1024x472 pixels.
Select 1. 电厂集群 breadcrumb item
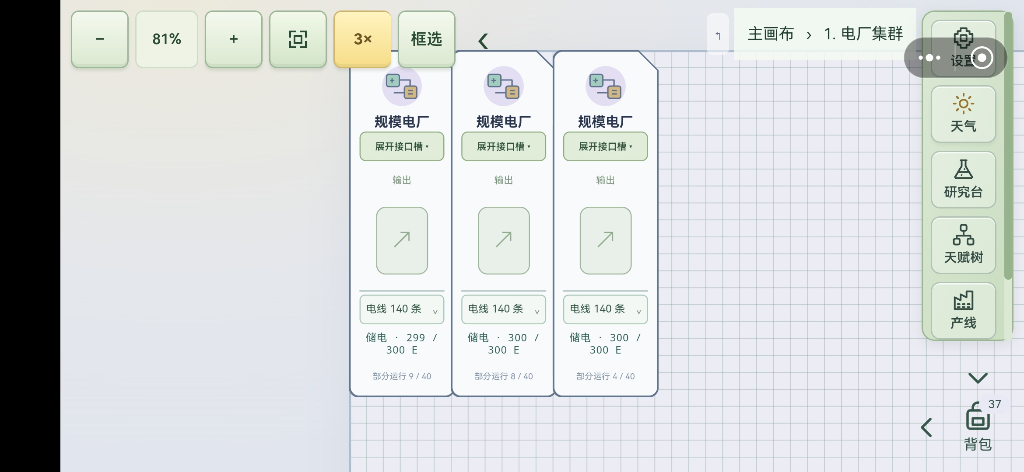point(863,34)
